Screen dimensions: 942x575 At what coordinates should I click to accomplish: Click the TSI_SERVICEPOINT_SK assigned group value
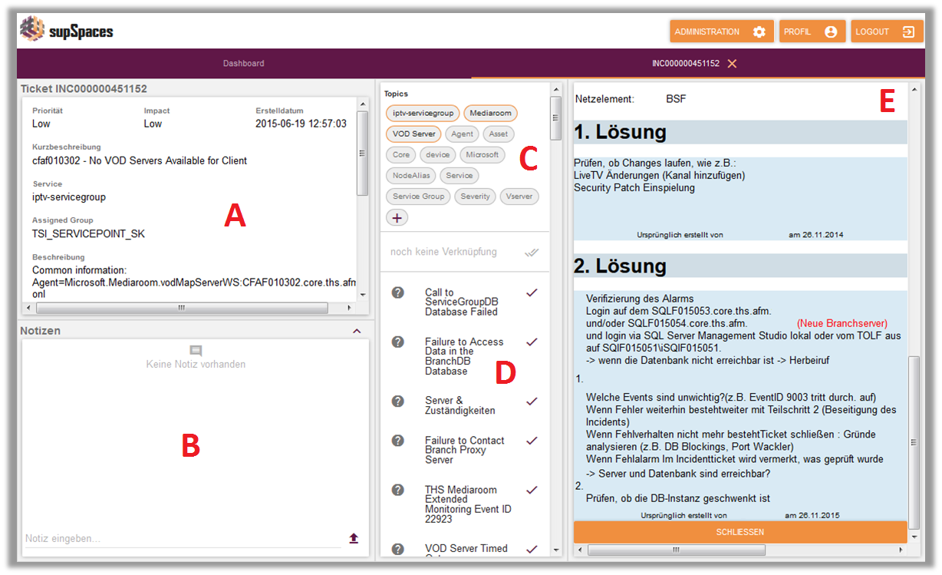pos(88,233)
